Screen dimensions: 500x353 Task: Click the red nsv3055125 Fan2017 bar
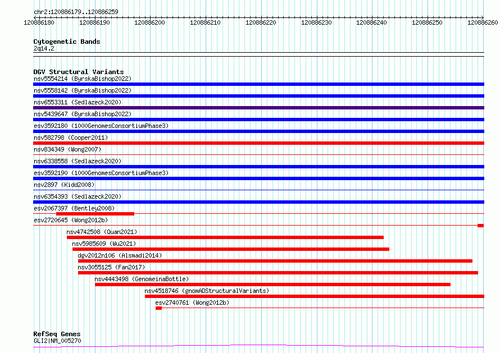[278, 273]
